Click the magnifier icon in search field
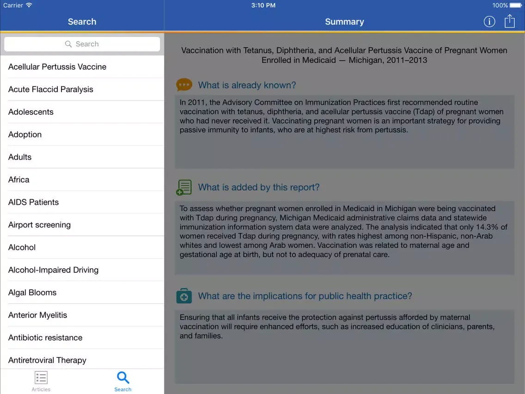525x394 pixels. click(68, 44)
